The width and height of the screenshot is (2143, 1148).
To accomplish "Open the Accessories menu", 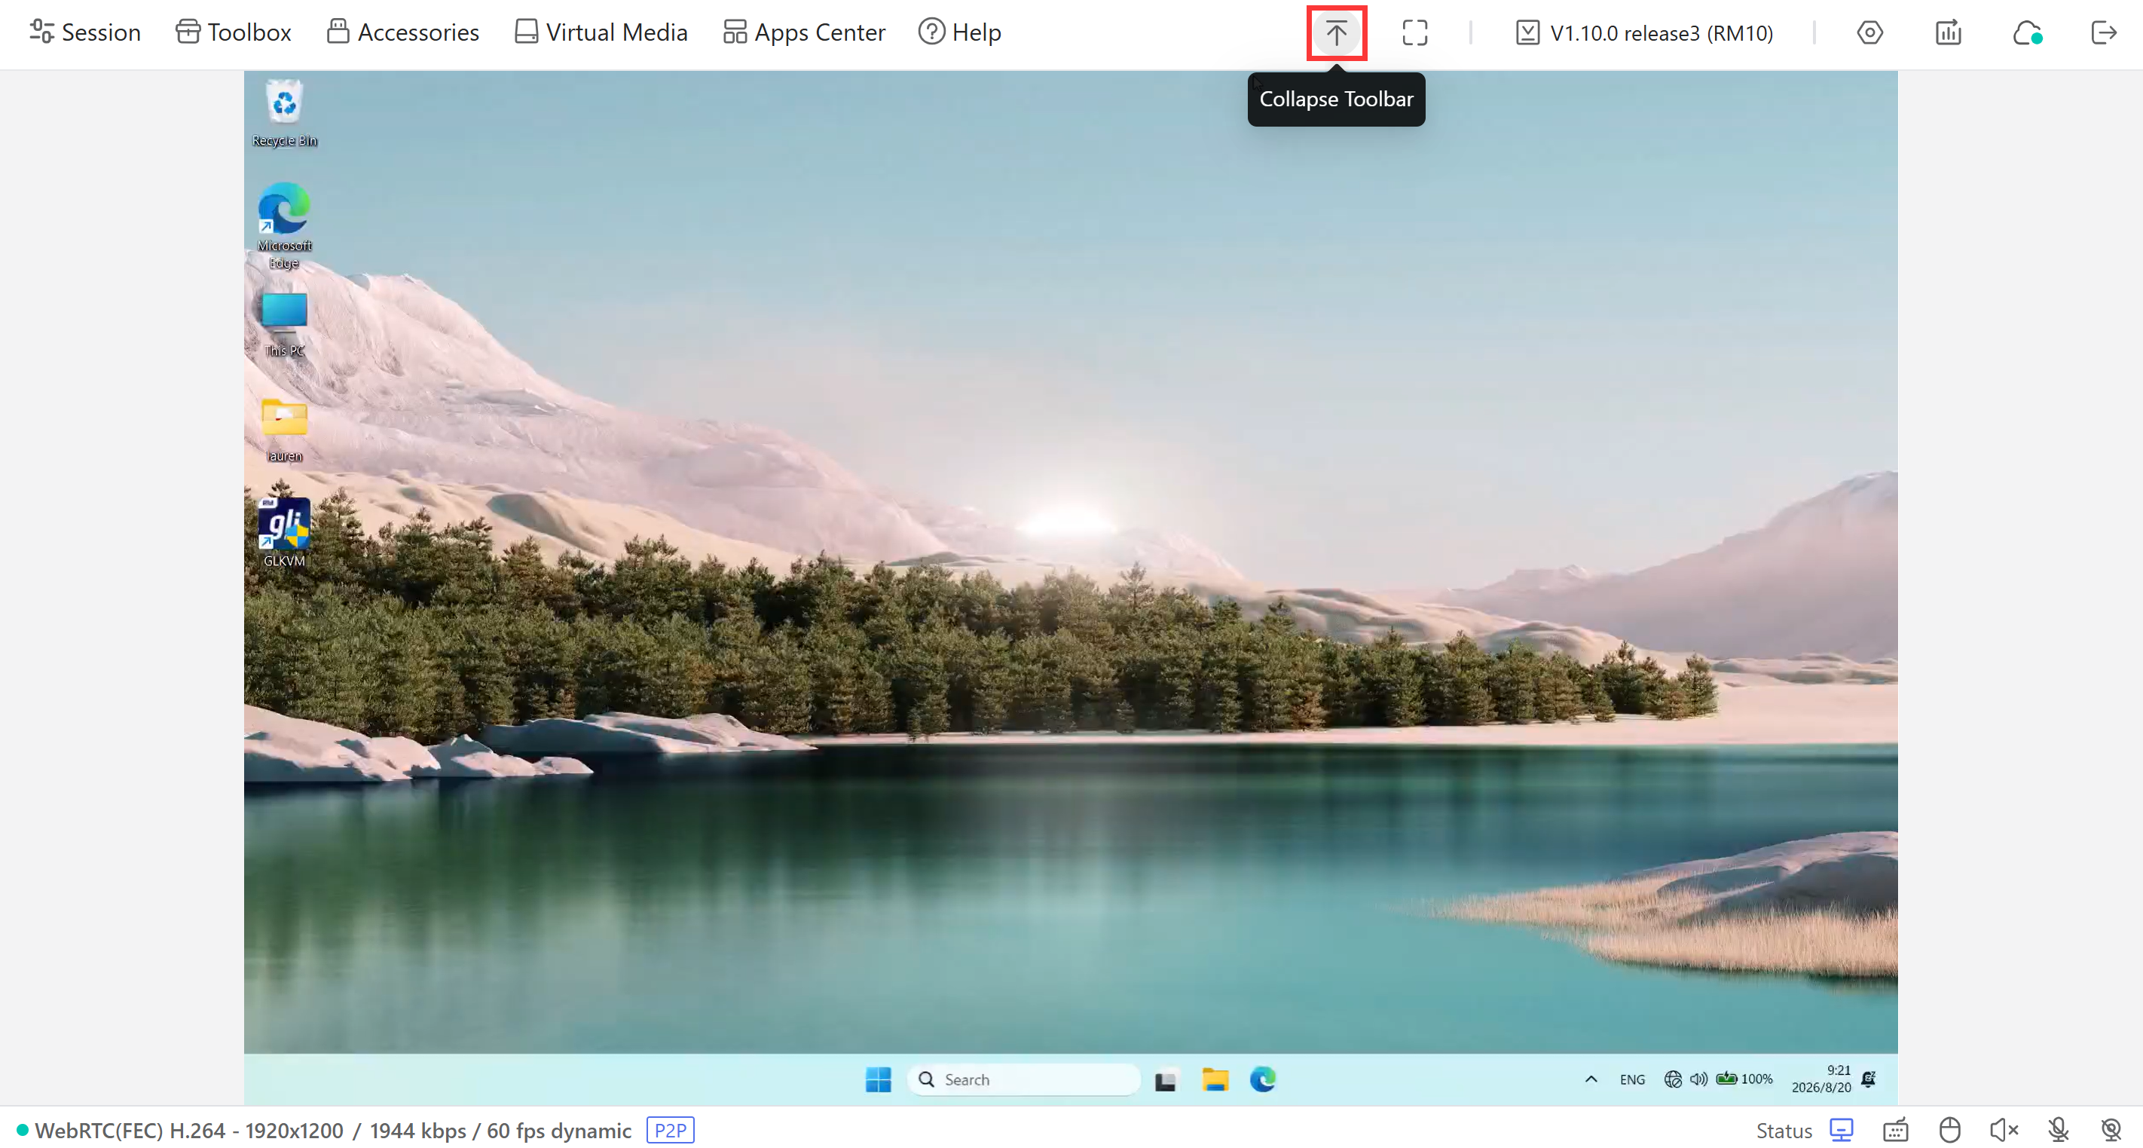I will [x=402, y=32].
